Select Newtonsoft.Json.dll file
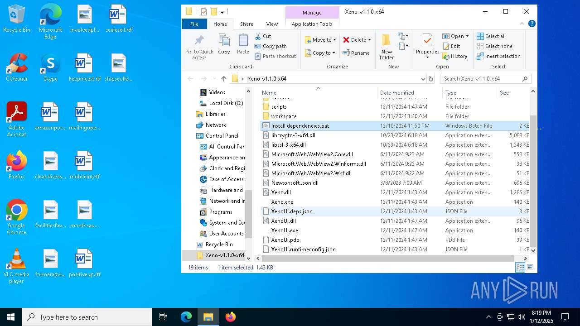Screen dimensions: 580x326 click(295, 183)
